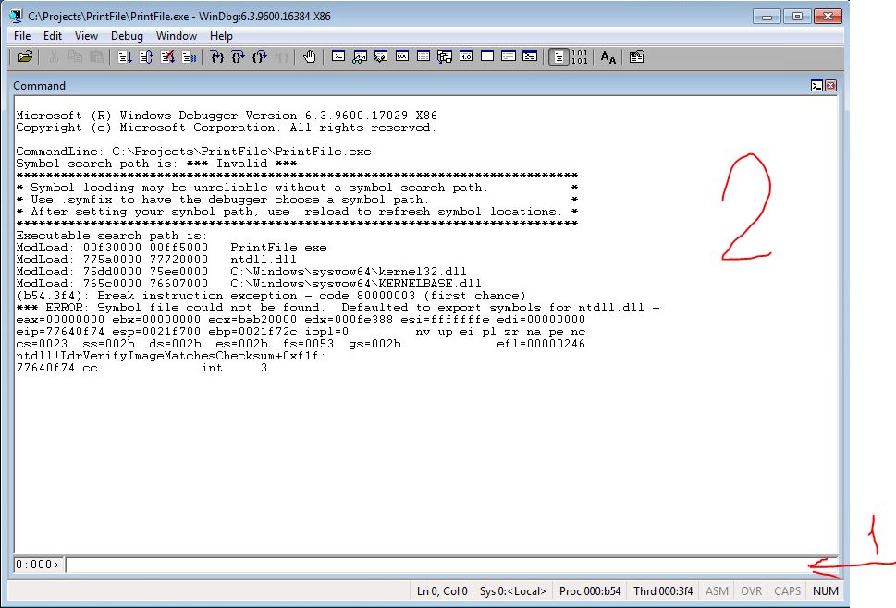The width and height of the screenshot is (896, 608).
Task: Maximize the WinDbg window
Action: 797,17
